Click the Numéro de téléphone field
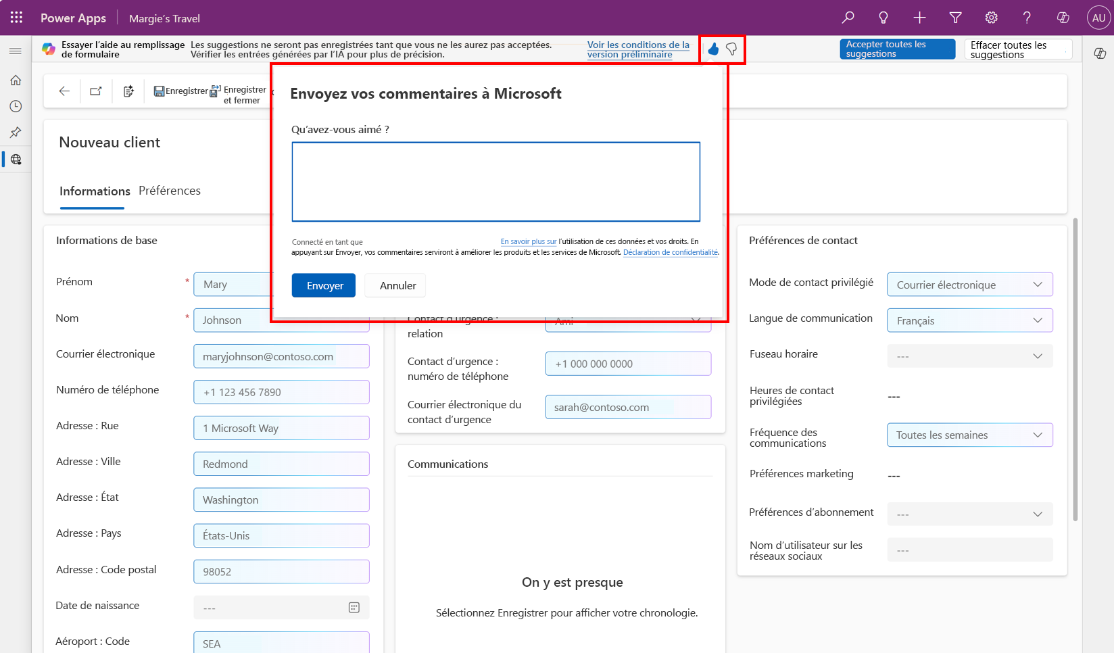This screenshot has width=1114, height=653. pos(281,392)
